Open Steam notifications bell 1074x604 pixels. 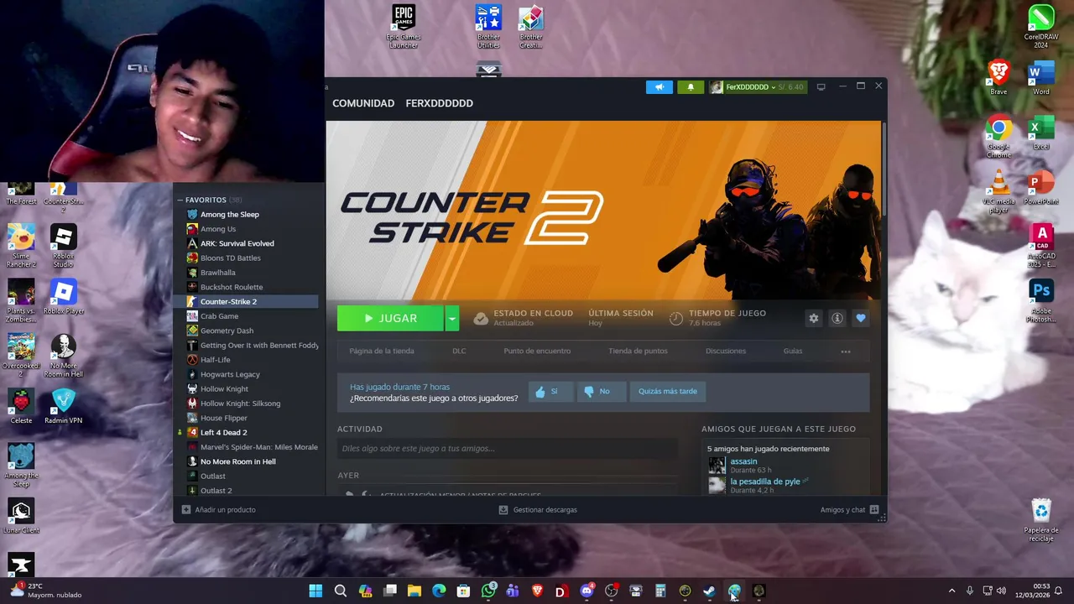[691, 87]
